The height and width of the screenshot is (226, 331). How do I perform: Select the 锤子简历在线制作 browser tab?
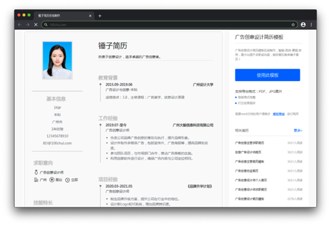64,16
